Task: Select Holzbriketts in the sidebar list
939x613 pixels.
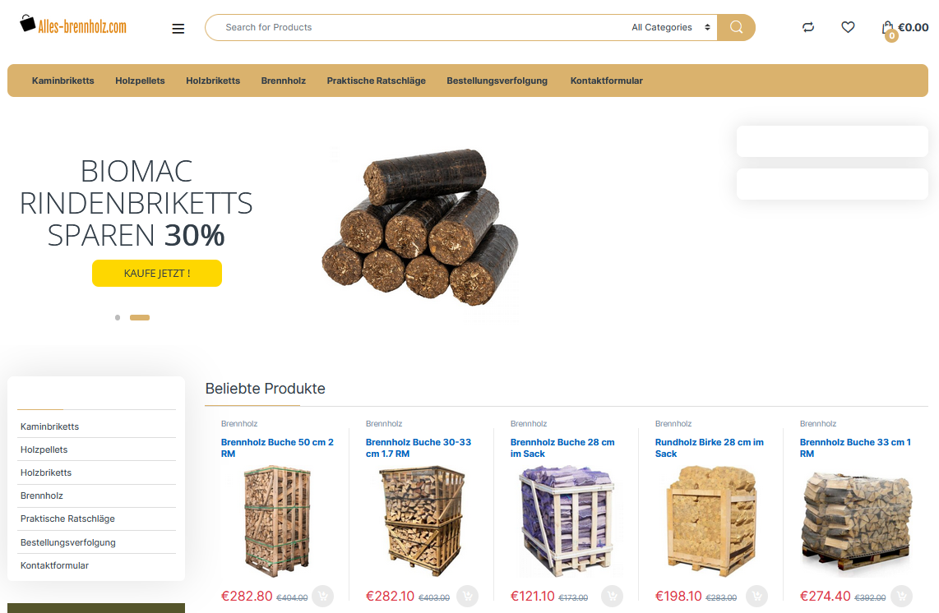Action: pyautogui.click(x=46, y=472)
